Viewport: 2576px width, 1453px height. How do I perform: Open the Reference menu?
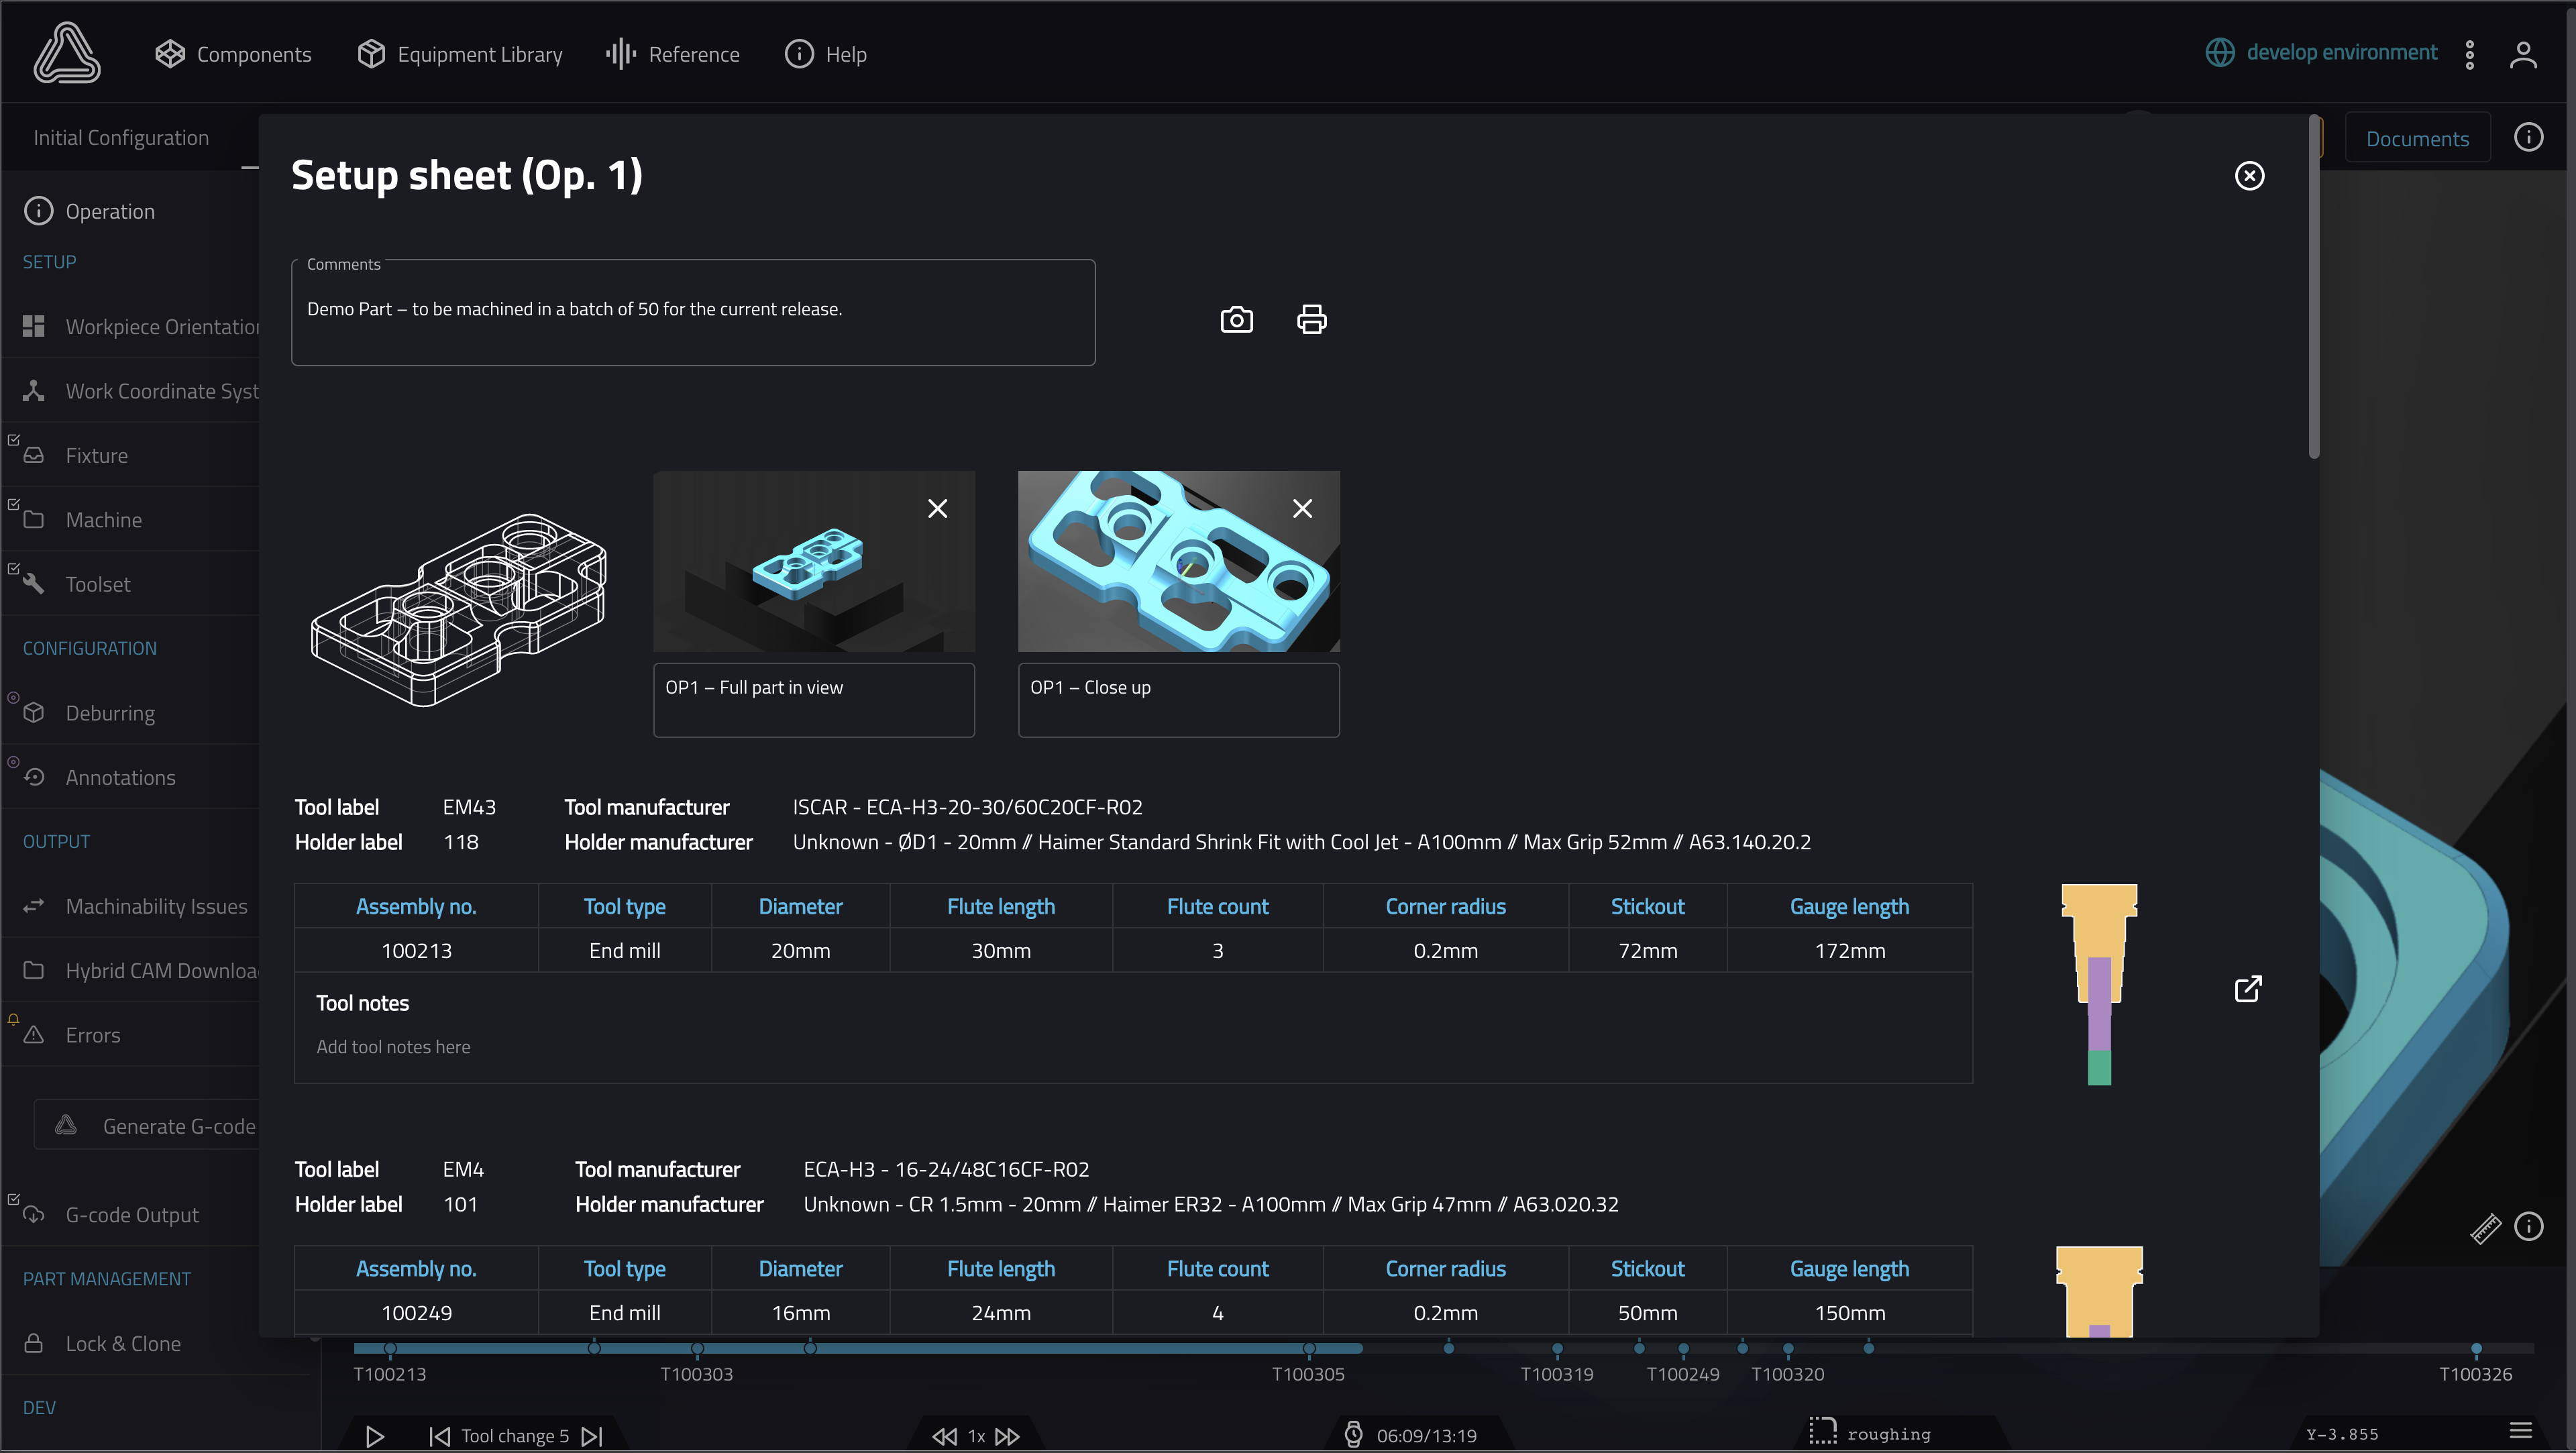[x=672, y=54]
